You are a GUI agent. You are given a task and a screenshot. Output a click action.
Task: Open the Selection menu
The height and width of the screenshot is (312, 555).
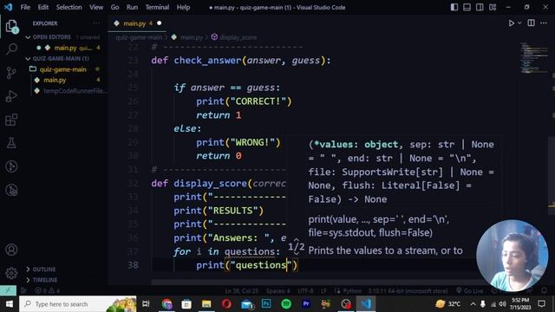pyautogui.click(x=69, y=7)
